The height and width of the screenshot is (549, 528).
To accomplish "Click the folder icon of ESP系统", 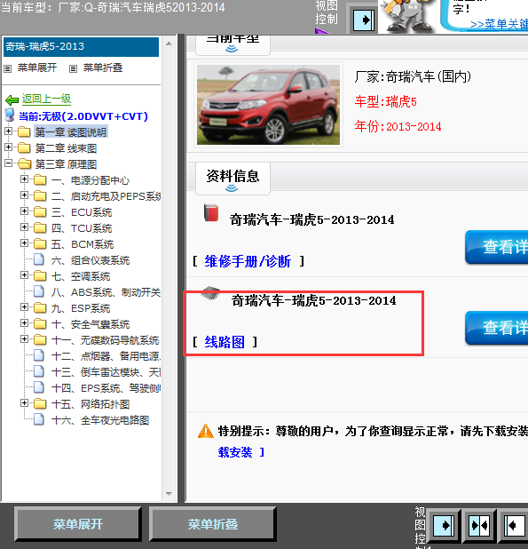I will tap(40, 307).
